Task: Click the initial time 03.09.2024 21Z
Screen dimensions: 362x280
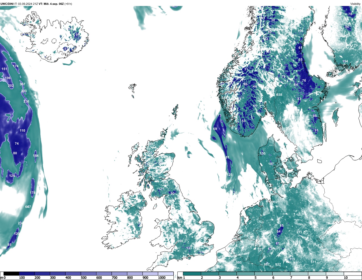Action: [x=28, y=4]
